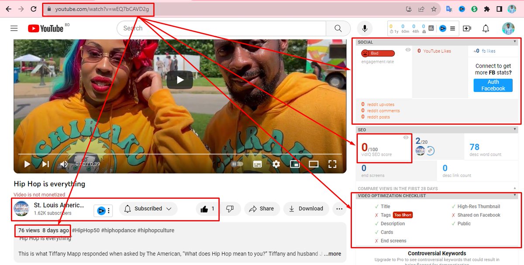Open the YouTube hamburger guide menu

tap(14, 28)
